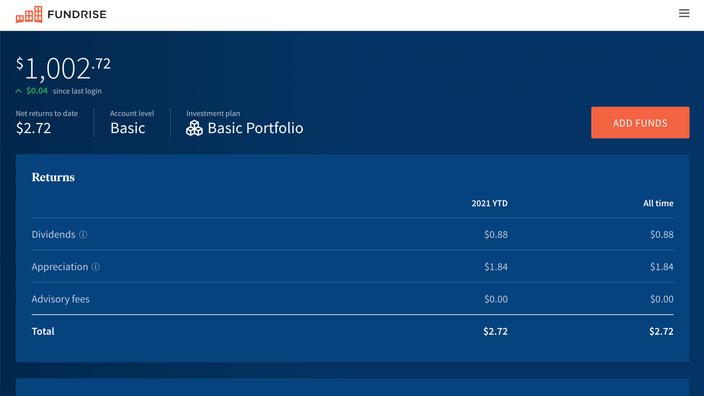Click the green up-arrow change indicator
The height and width of the screenshot is (396, 704).
(x=19, y=91)
